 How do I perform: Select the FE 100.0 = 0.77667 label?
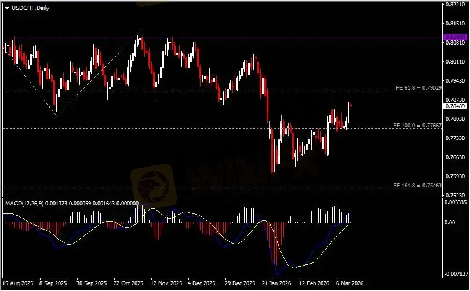(x=417, y=126)
